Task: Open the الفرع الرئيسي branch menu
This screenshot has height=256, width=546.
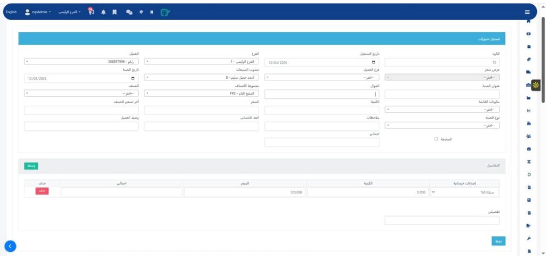Action: click(69, 12)
